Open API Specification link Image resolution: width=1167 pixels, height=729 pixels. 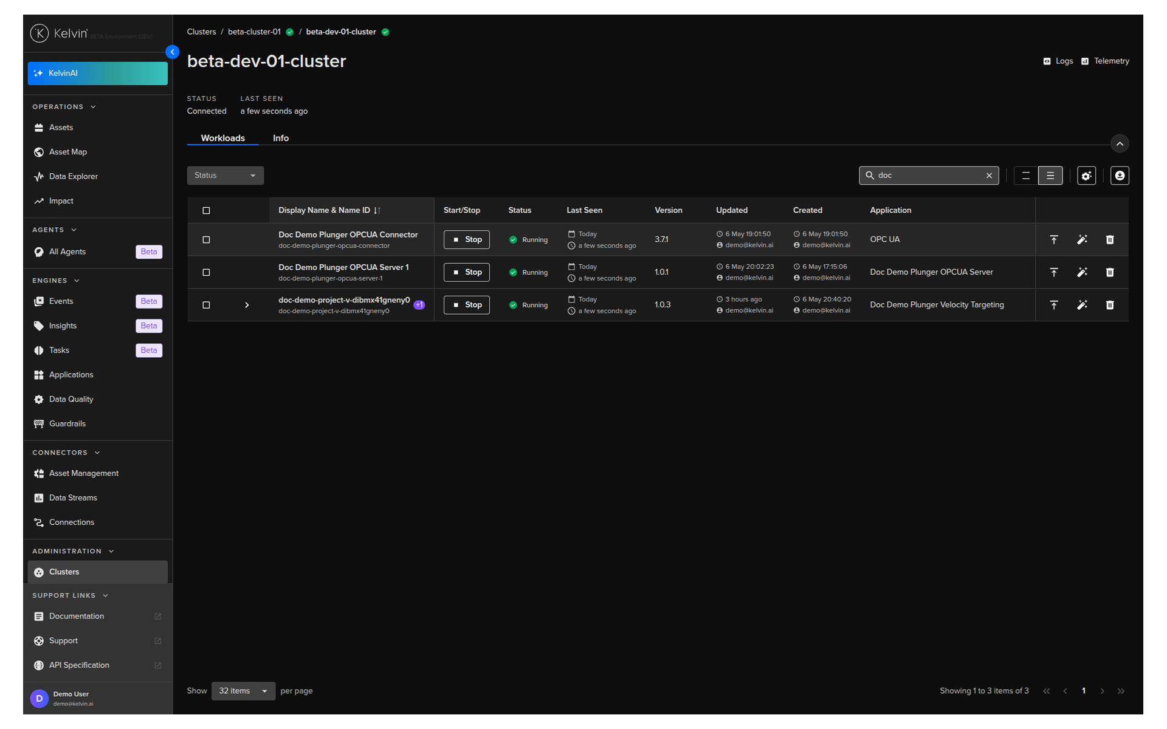(97, 665)
